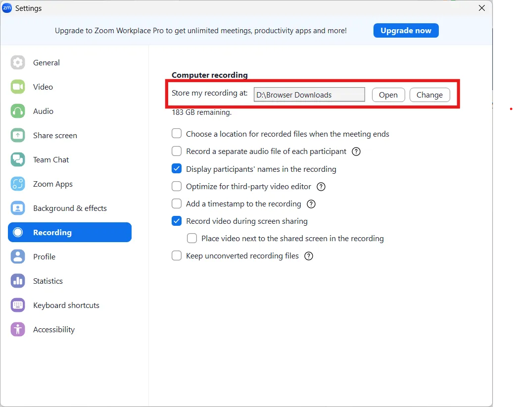Uncheck Record video during screen sharing
Viewport: 513px width, 407px height.
[177, 221]
